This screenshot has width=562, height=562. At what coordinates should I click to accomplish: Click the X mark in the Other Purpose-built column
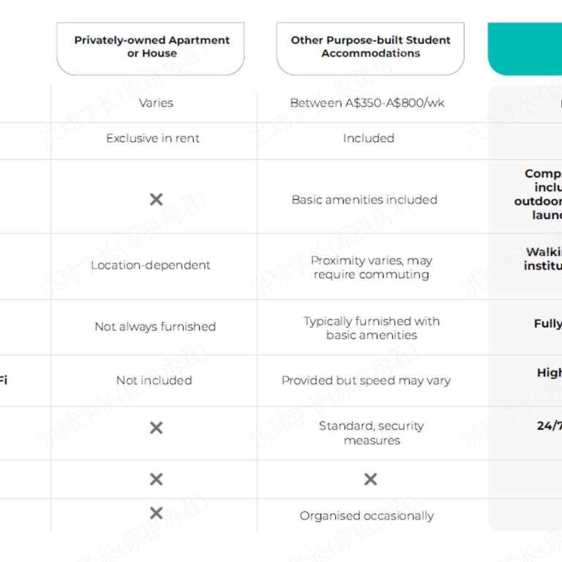pos(370,479)
